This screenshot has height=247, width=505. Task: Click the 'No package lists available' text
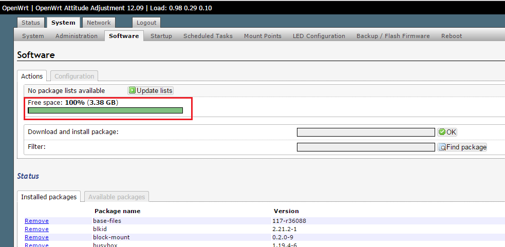coord(66,91)
